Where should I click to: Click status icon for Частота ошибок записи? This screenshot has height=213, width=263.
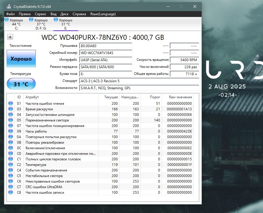click(11, 192)
